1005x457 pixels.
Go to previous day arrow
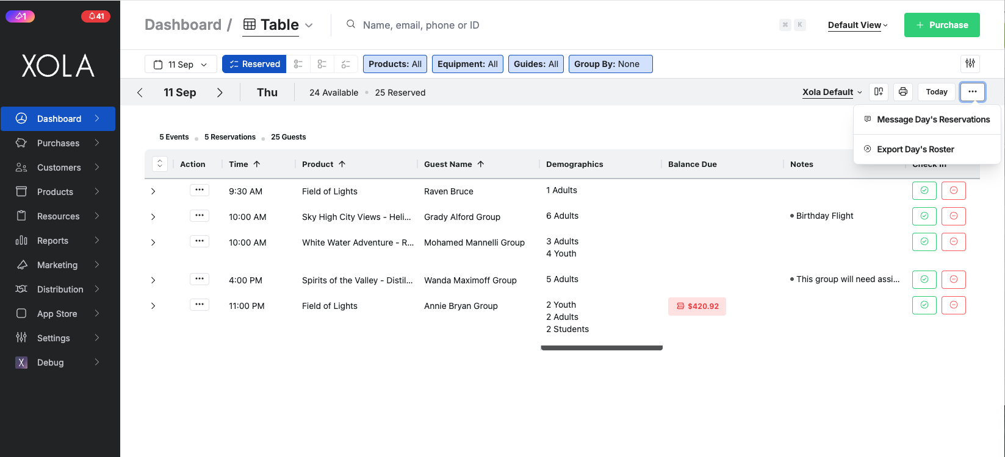140,93
